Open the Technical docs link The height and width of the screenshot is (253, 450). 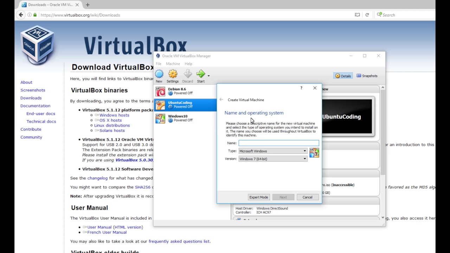coord(41,122)
